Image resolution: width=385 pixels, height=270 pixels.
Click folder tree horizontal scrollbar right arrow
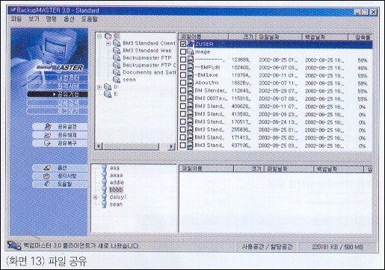(171, 146)
